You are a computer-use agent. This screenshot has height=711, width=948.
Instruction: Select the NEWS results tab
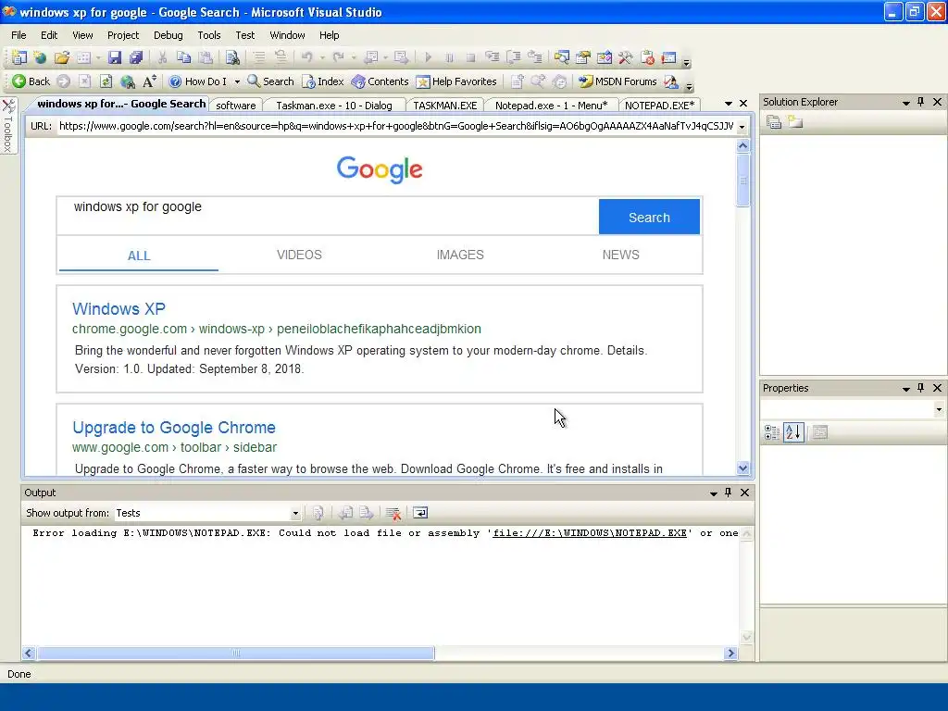point(621,256)
